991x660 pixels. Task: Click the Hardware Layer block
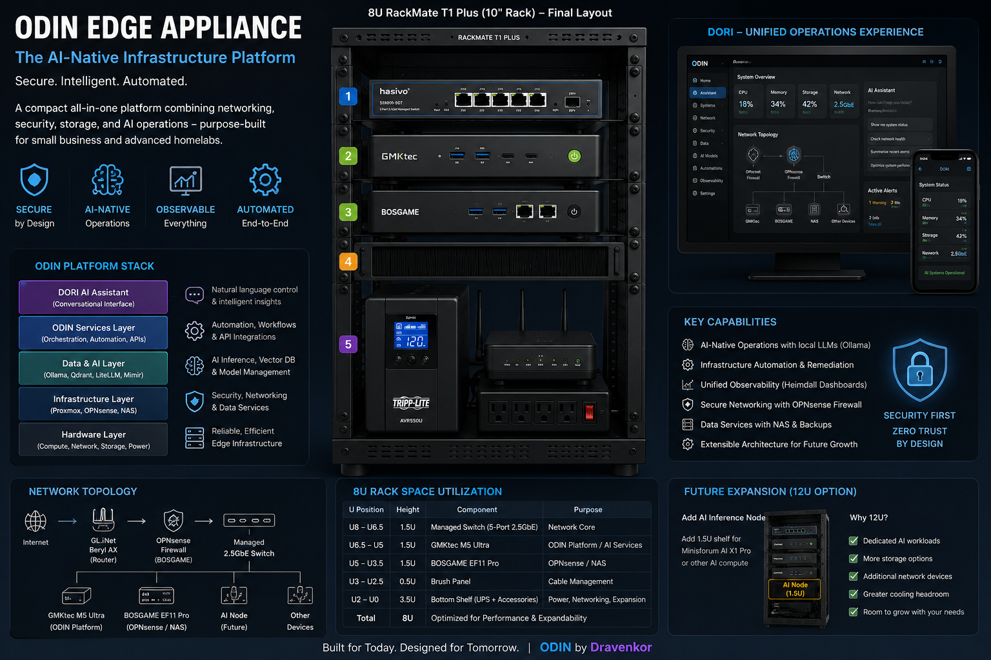pyautogui.click(x=94, y=440)
